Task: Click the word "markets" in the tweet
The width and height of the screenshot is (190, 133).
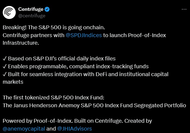Action: [x=13, y=82]
